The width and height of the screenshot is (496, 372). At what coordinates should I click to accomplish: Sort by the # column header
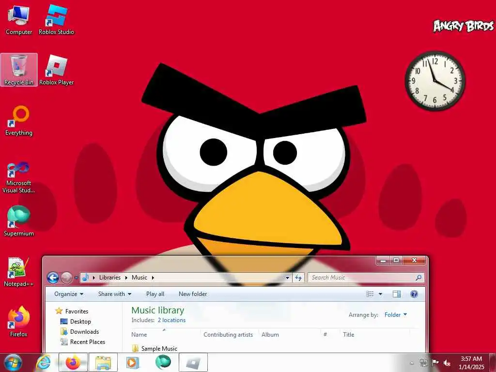tap(330, 334)
